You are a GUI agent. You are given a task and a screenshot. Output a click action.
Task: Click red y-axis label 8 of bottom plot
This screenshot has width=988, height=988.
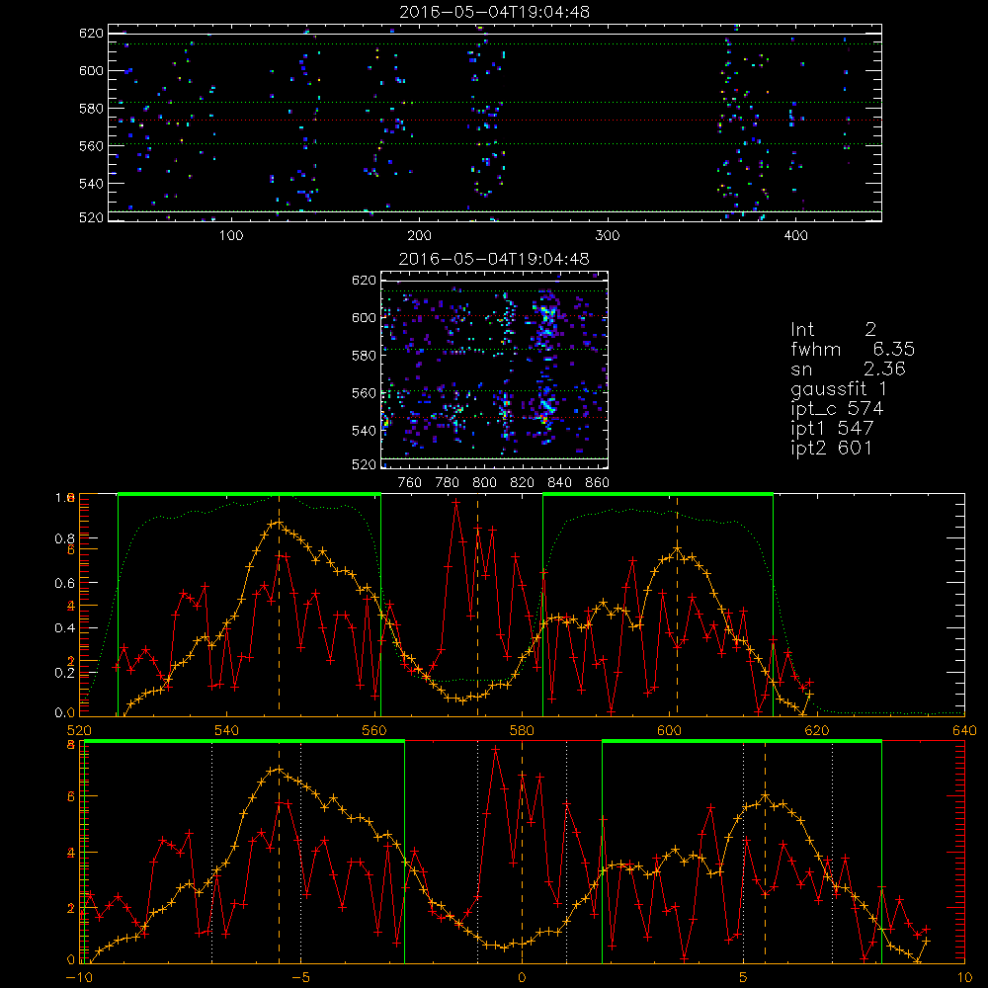click(70, 745)
